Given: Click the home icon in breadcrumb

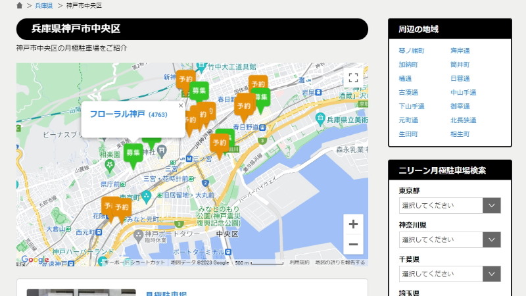Looking at the screenshot, I should (20, 5).
